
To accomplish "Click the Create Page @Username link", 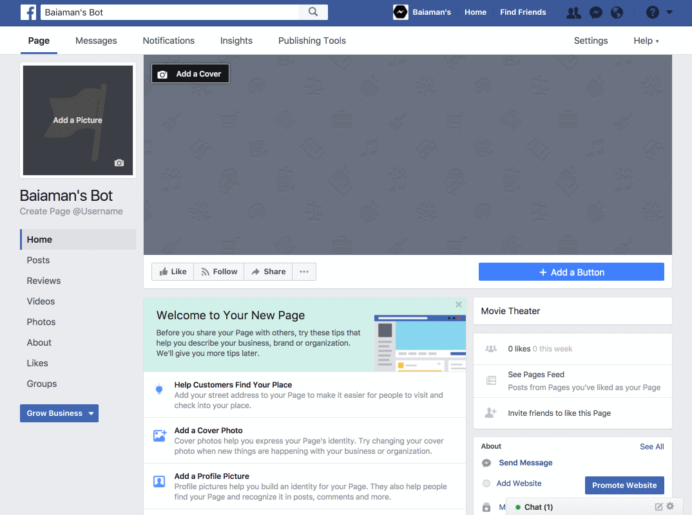I will tap(71, 211).
